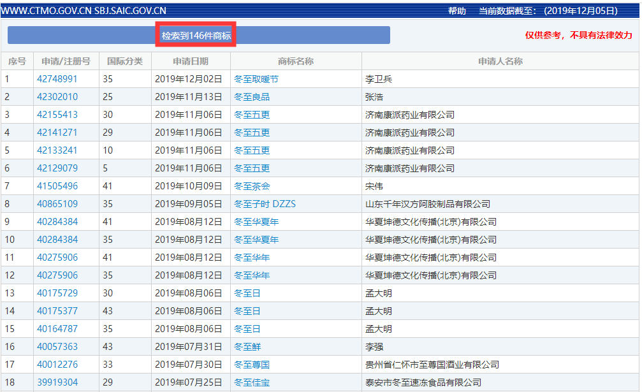Open trademark 冬至子时 DZZS
This screenshot has width=642, height=392.
click(x=265, y=204)
